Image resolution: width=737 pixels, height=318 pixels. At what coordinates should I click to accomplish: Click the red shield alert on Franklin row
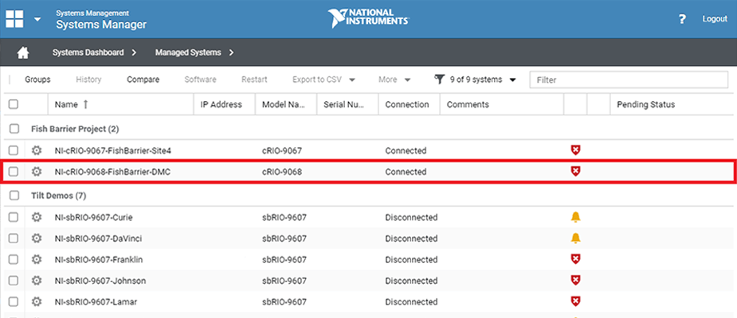tap(575, 259)
